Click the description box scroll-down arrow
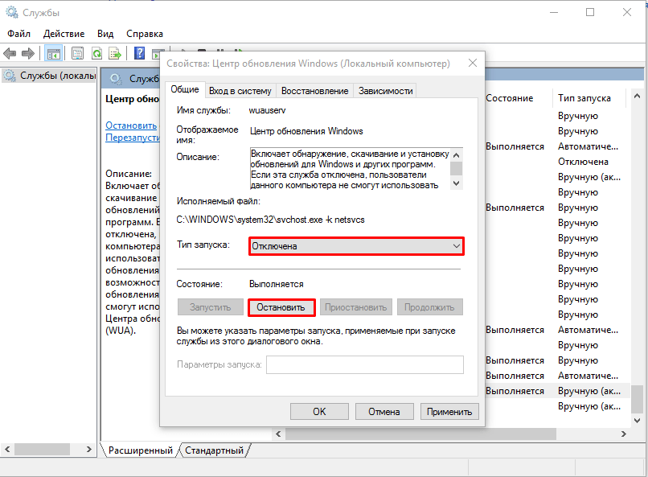648x477 pixels. pos(456,183)
